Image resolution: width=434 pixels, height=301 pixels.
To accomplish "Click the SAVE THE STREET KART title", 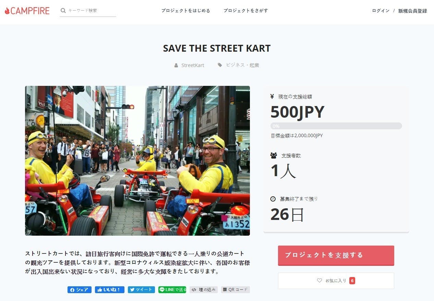I will coord(217,48).
